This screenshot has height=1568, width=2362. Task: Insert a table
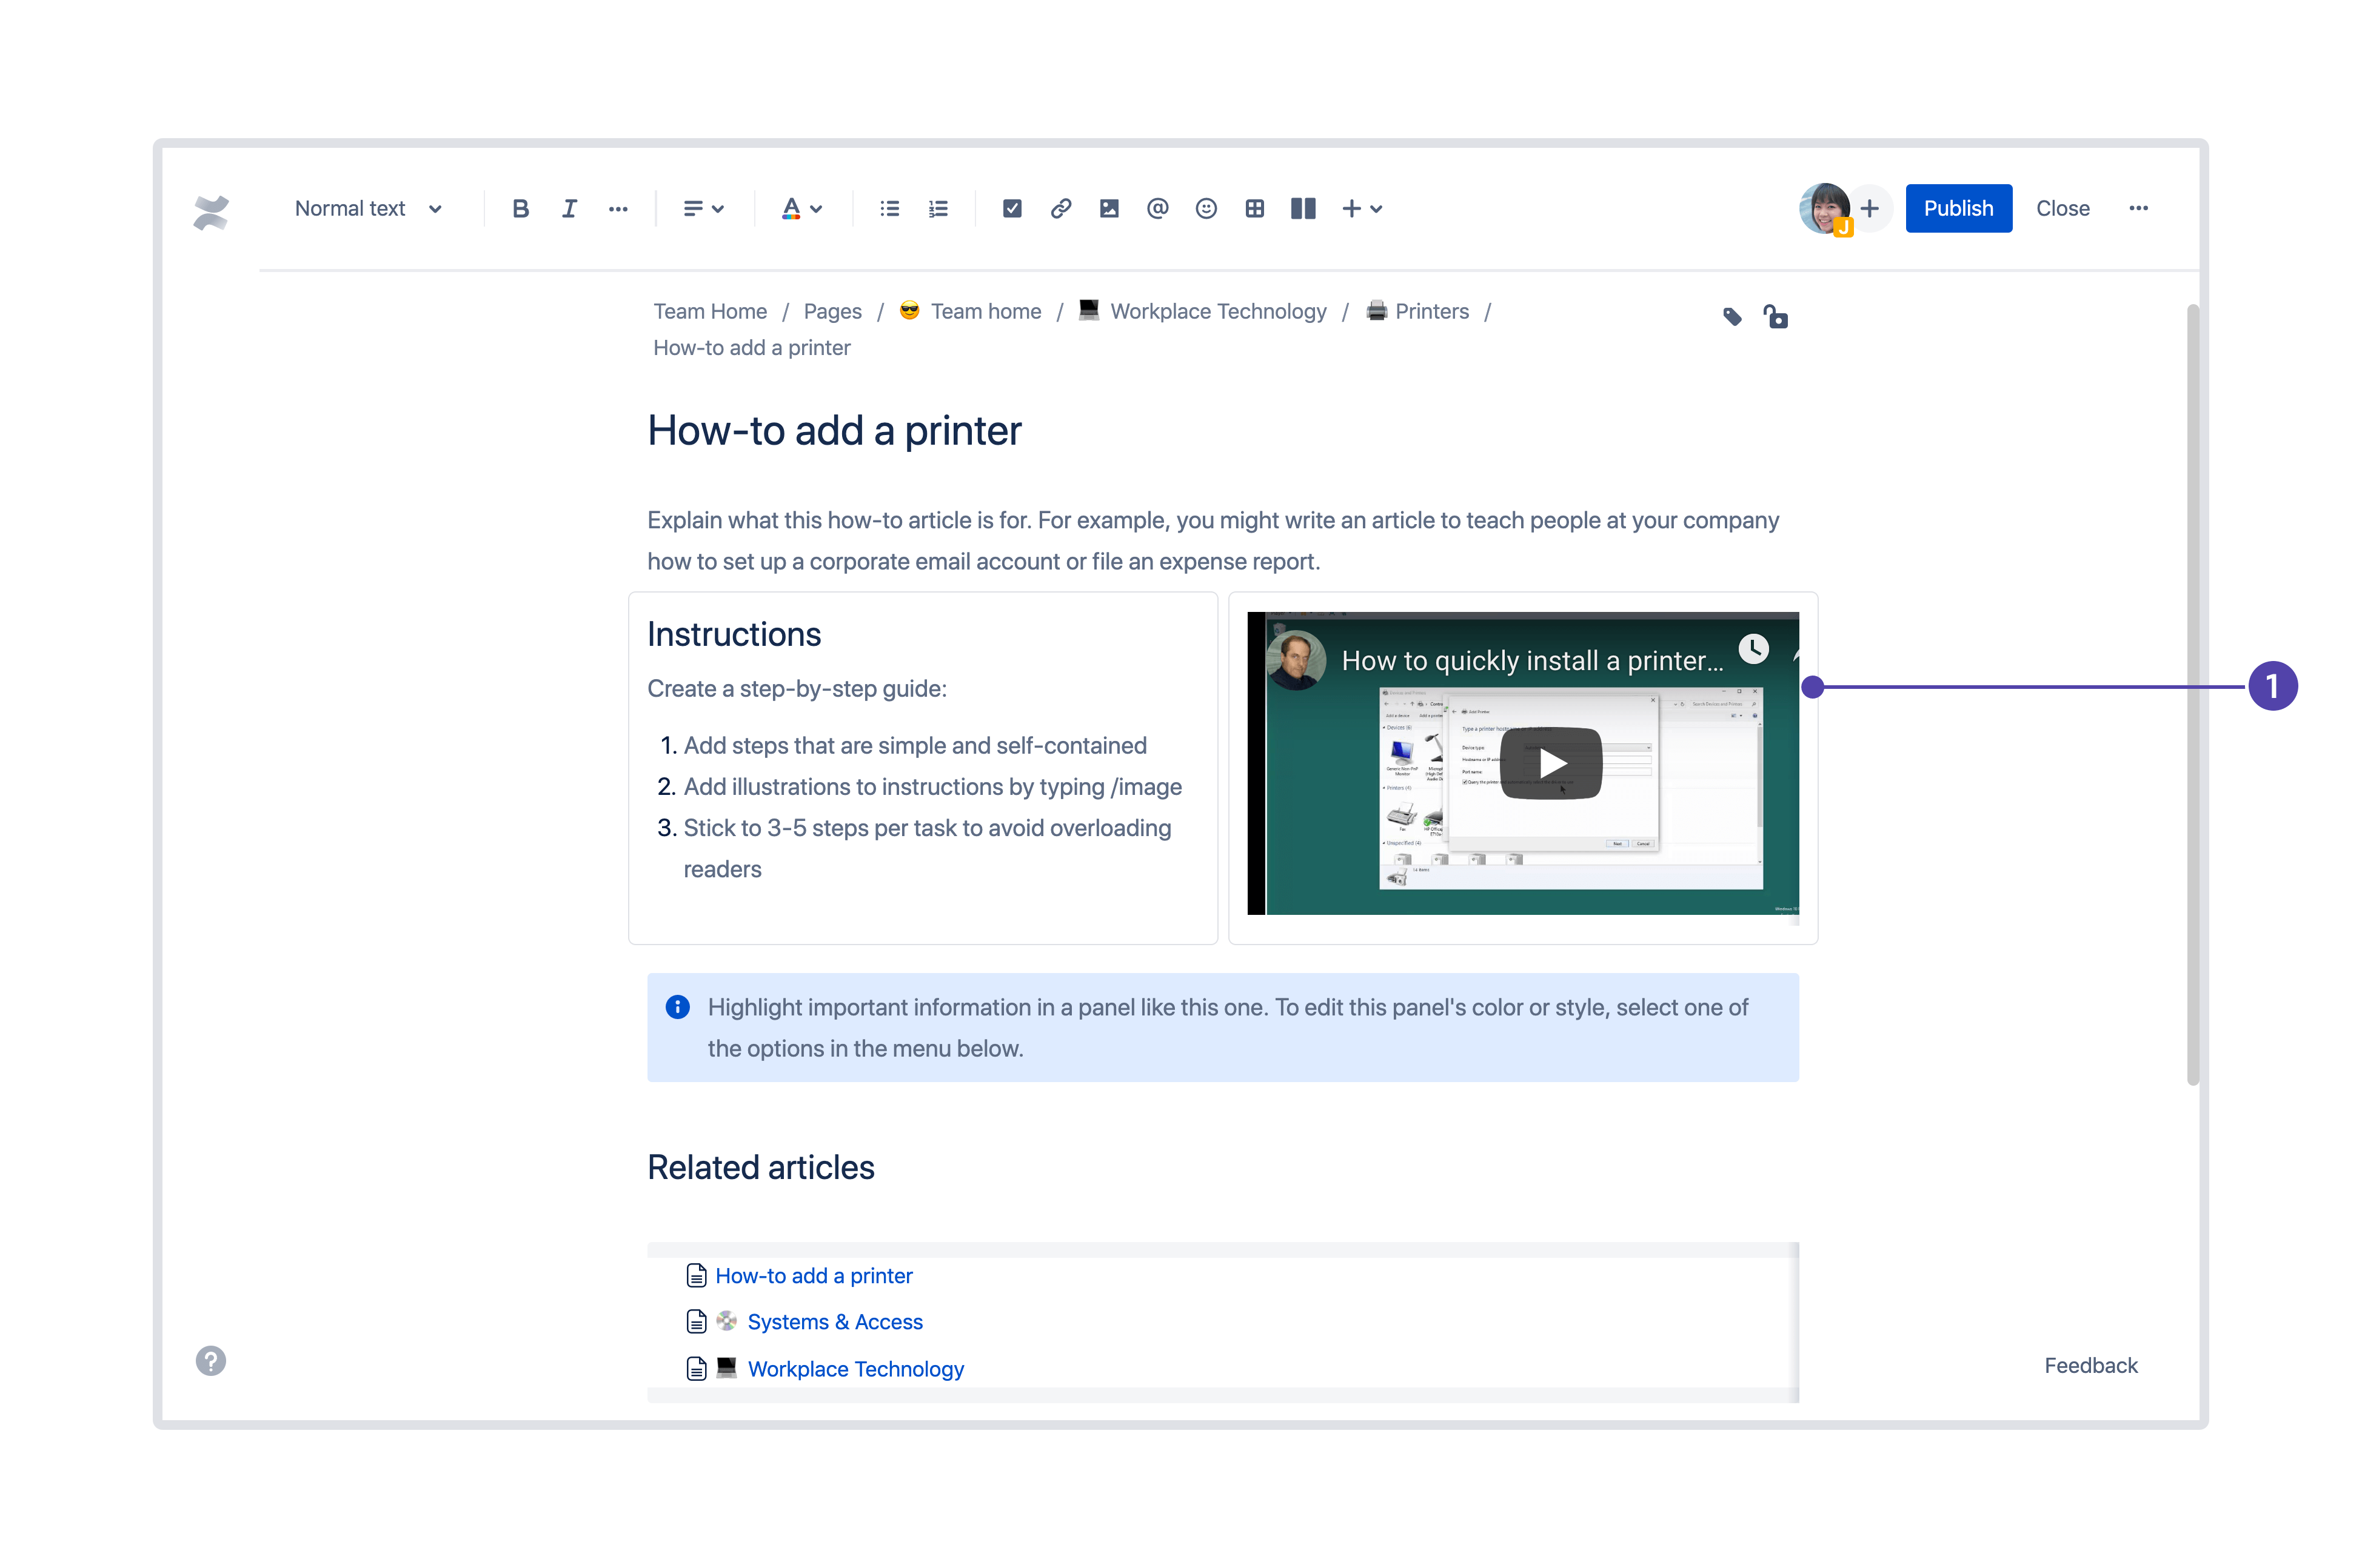1254,209
